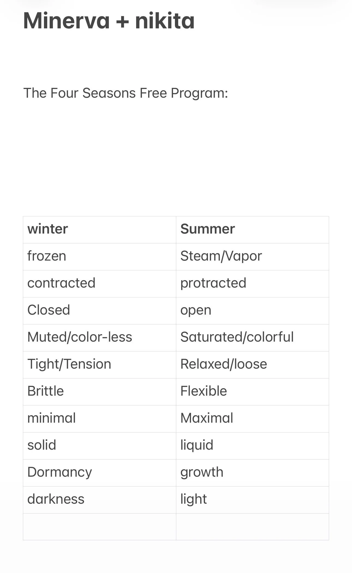Tap the Brittle cell
The height and width of the screenshot is (573, 352).
point(100,392)
